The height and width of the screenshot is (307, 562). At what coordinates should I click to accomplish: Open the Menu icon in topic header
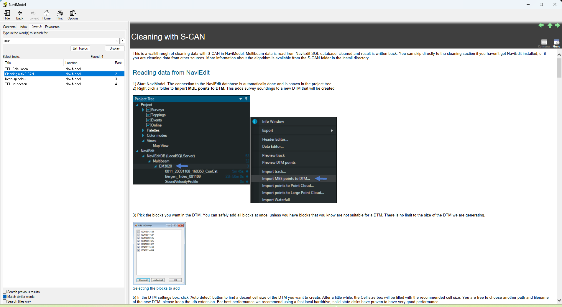pos(556,43)
